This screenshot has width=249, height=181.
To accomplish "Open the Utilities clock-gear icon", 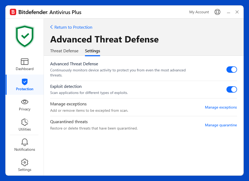I will pyautogui.click(x=25, y=122).
